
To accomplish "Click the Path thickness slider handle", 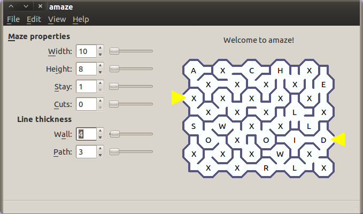I will pos(114,152).
